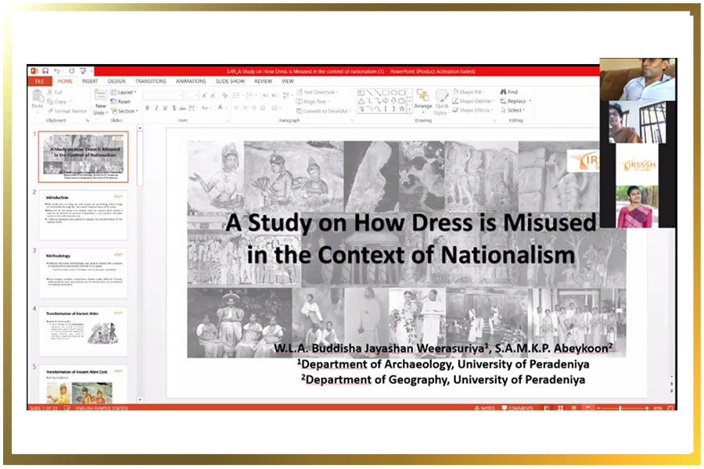Switch to the SLIDE SHOW tab

(230, 81)
